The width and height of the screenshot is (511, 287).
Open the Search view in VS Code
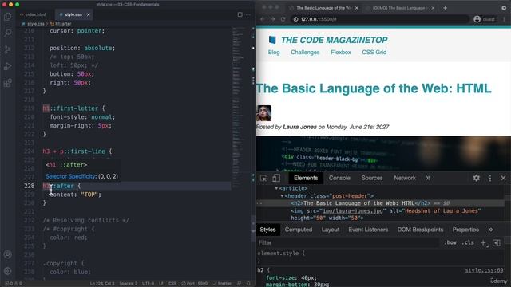pos(7,33)
